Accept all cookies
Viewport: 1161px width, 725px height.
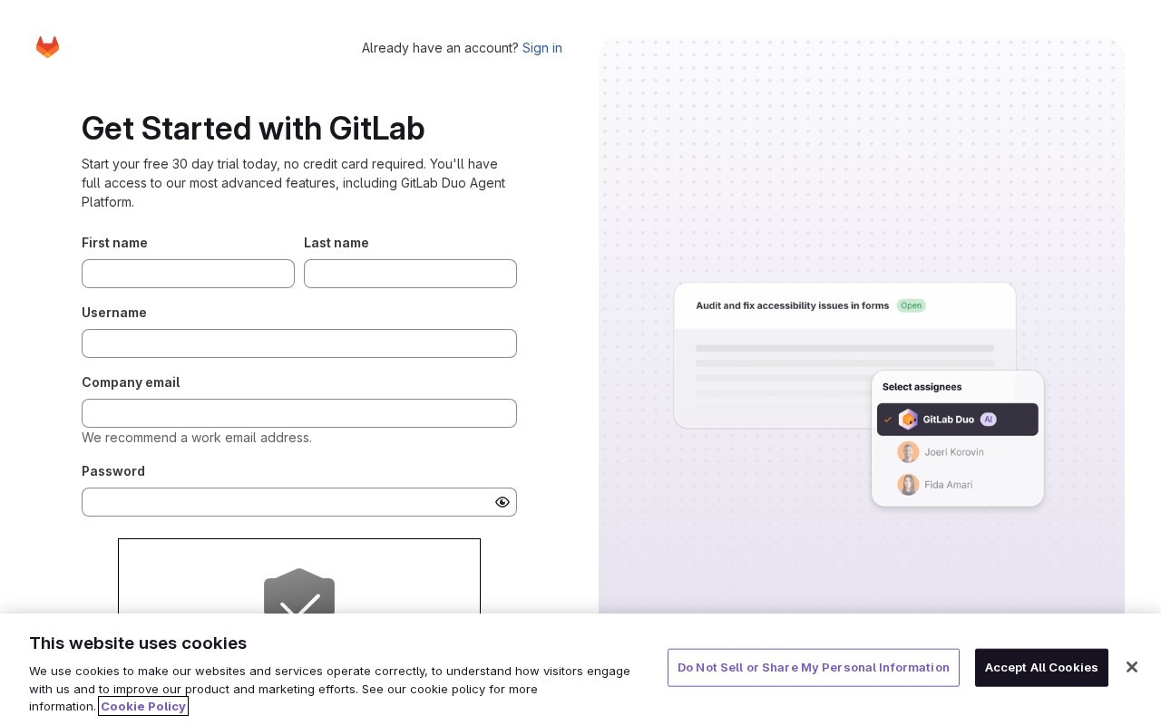1041,668
